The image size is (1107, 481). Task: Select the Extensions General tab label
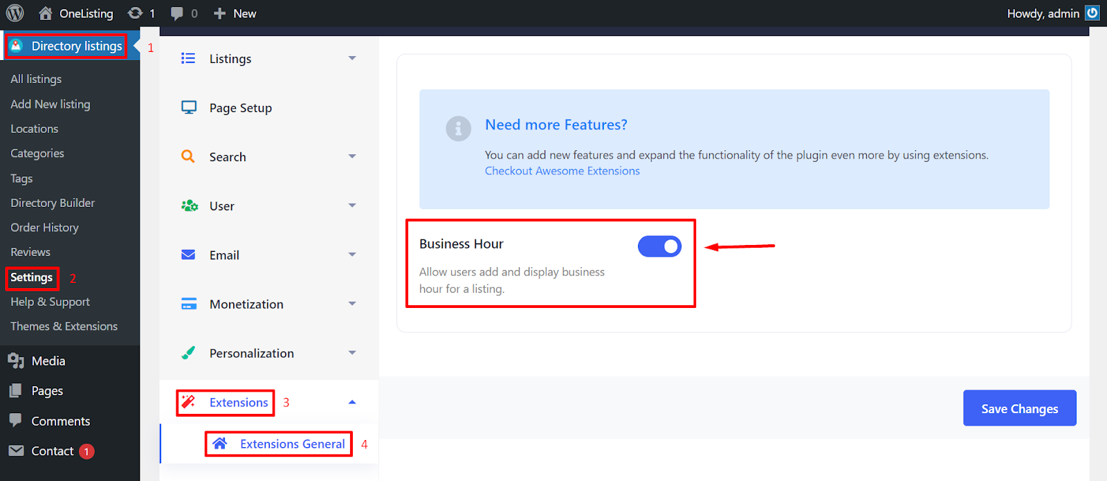click(293, 444)
